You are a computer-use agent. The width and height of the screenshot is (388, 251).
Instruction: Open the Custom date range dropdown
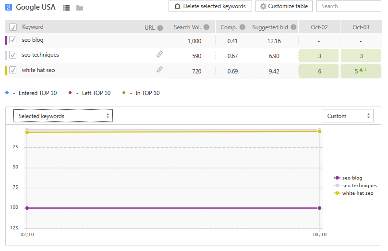347,116
